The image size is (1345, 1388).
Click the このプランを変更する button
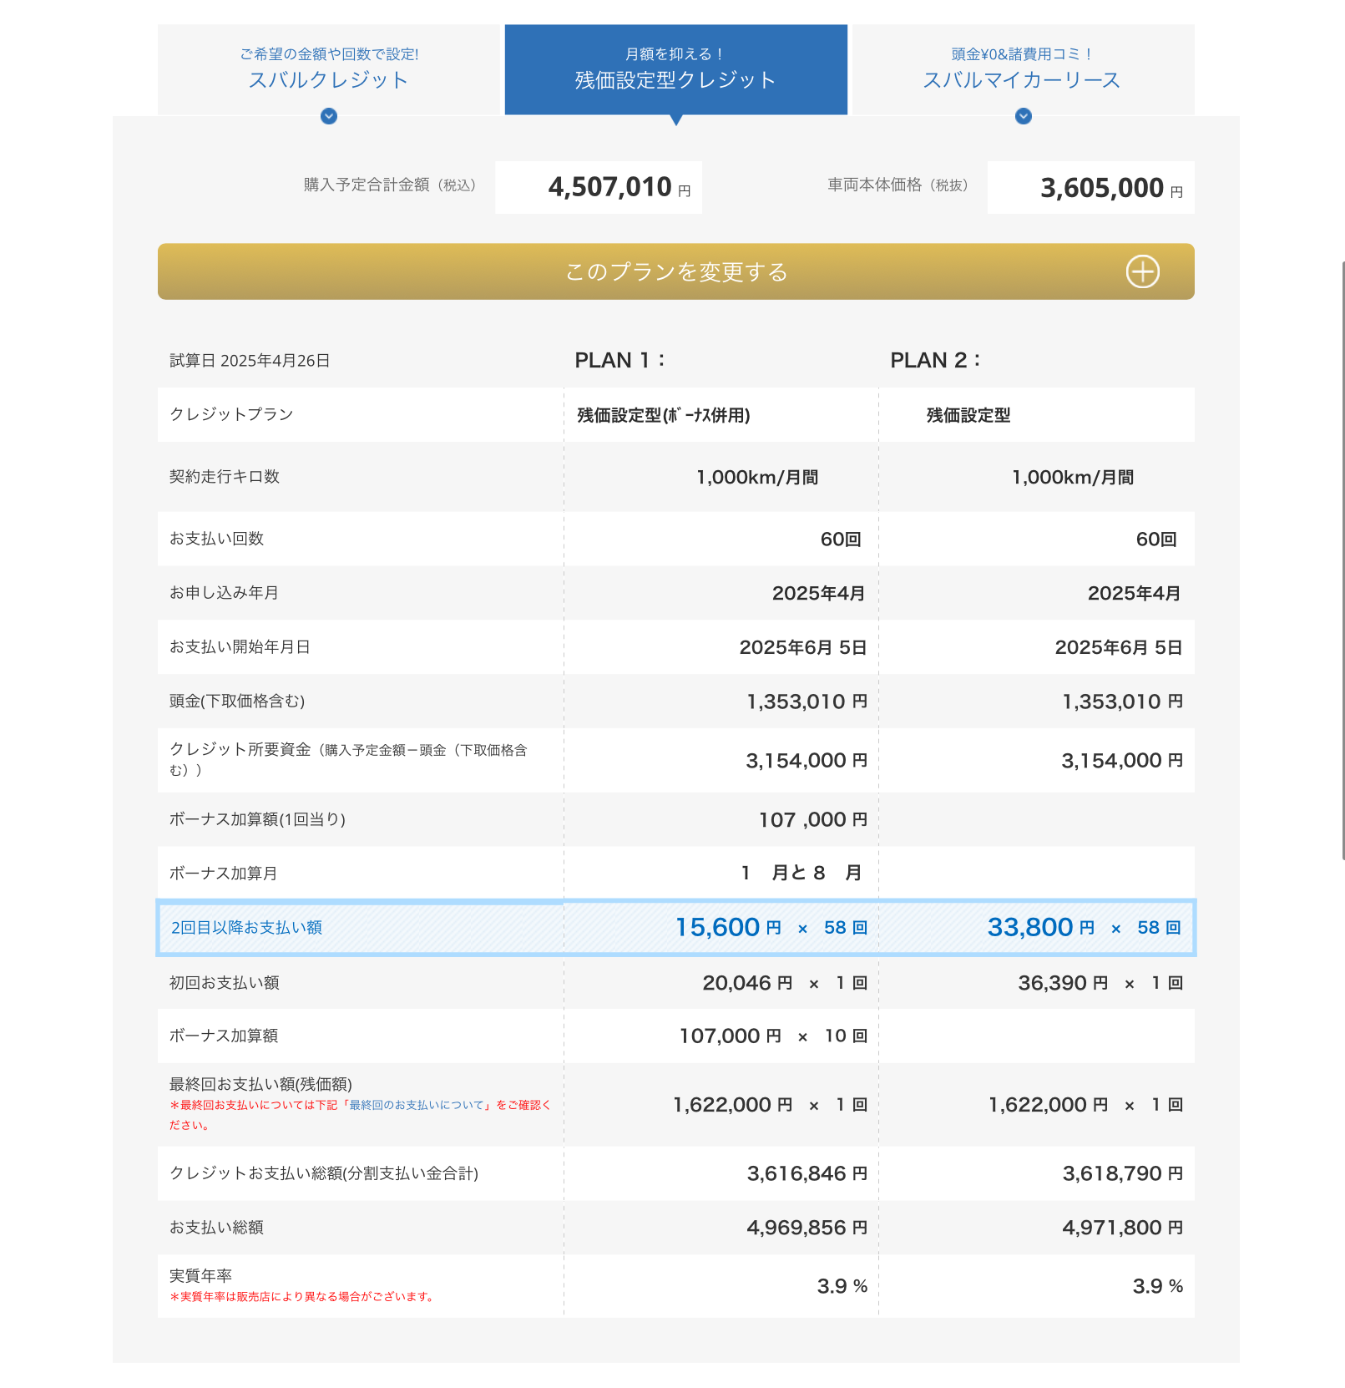pyautogui.click(x=676, y=271)
